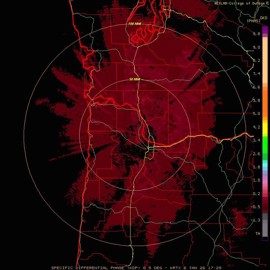
Task: Pick the purple band on the color scale
Action: click(x=265, y=30)
